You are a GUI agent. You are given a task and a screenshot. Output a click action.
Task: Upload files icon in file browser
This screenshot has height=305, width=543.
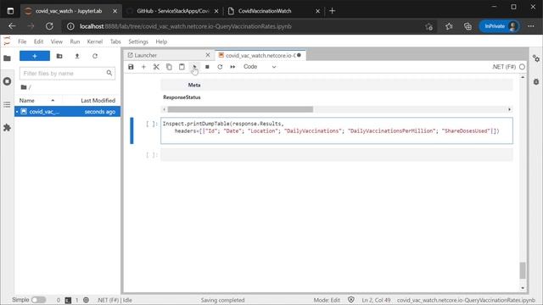point(77,56)
